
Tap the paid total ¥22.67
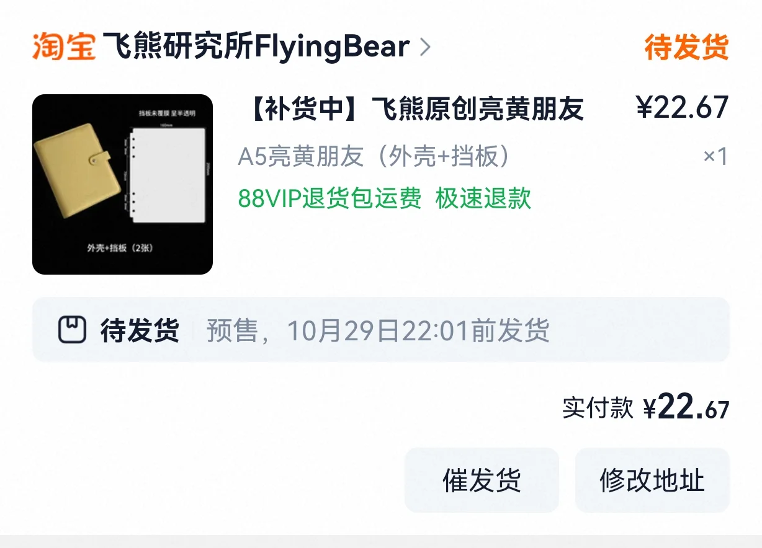point(686,407)
